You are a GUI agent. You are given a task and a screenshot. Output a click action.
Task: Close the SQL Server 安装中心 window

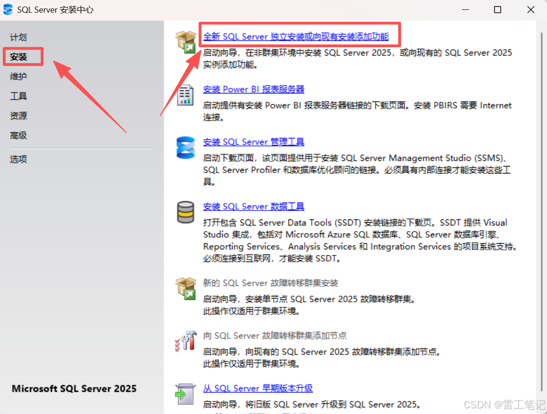coord(531,10)
